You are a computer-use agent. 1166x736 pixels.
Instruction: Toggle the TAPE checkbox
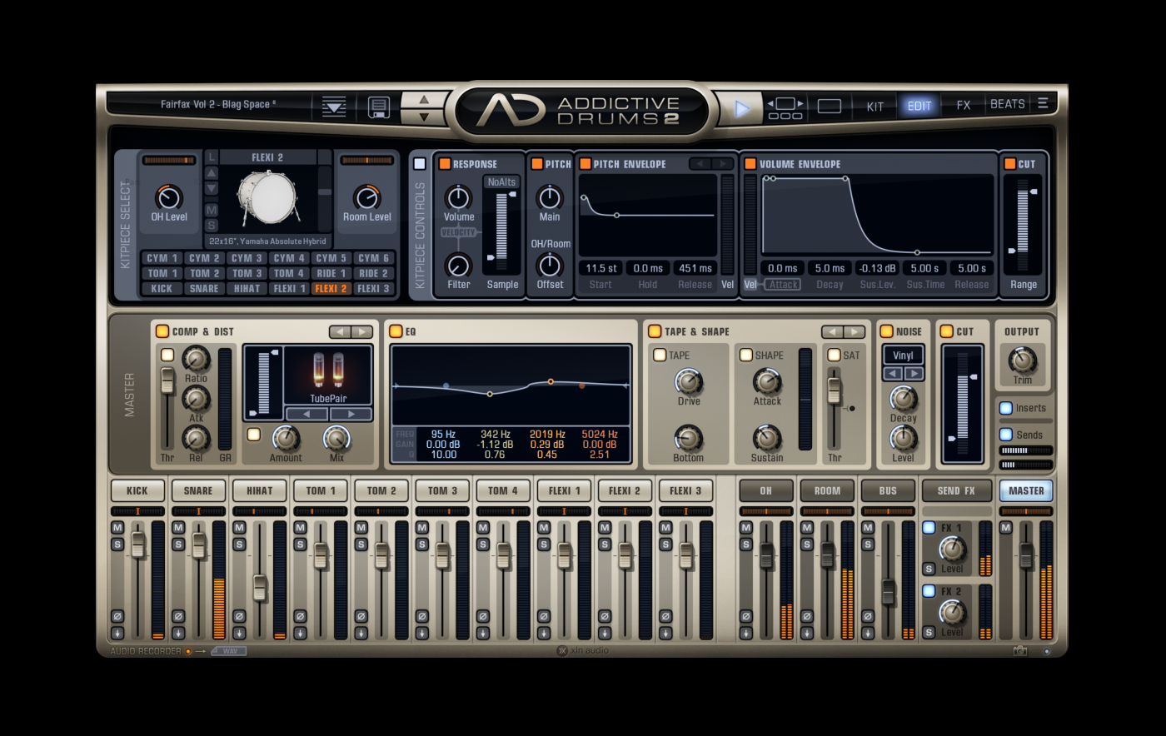660,355
